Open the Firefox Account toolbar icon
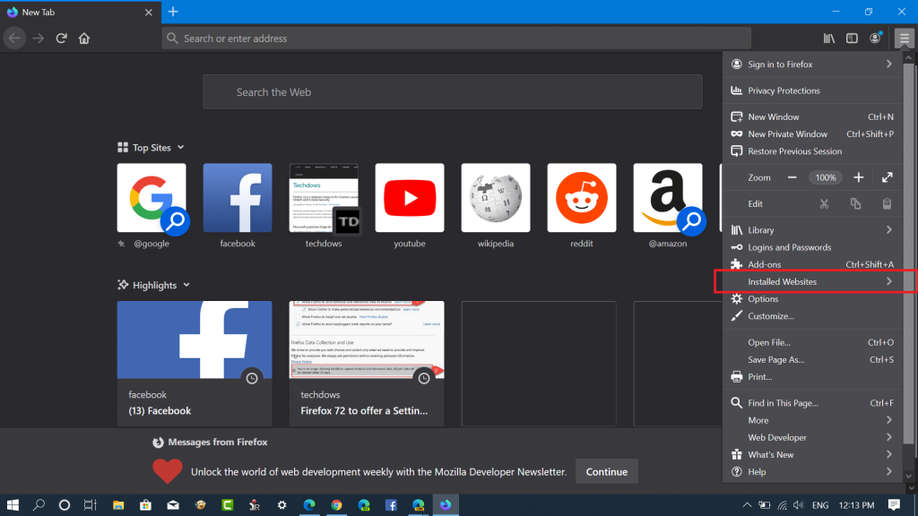 point(875,39)
